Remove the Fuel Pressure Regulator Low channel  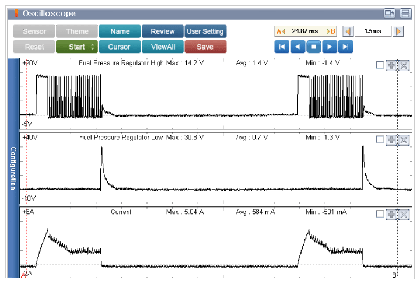point(403,140)
